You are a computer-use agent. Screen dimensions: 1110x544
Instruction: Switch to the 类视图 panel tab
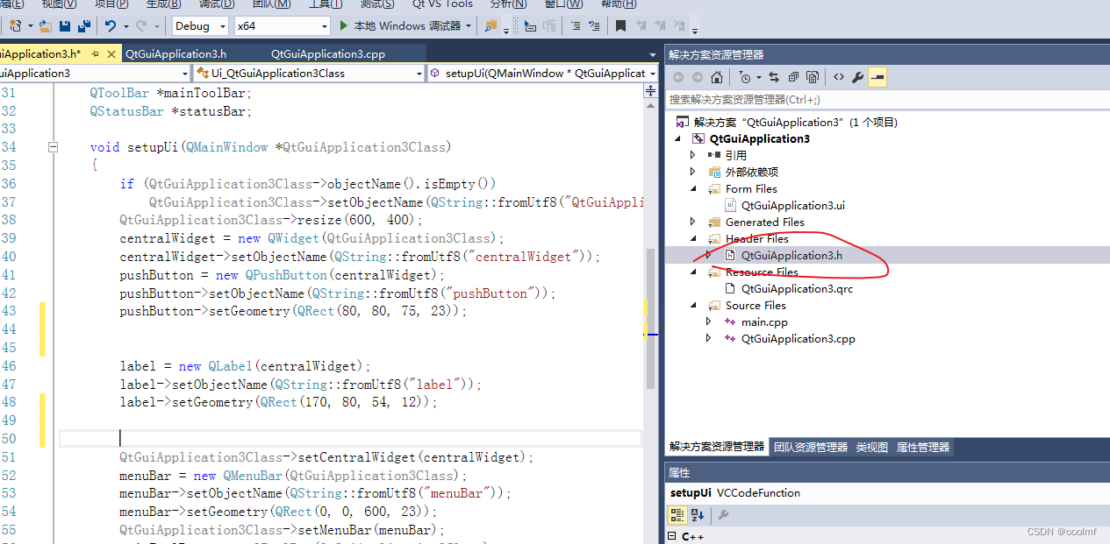[x=871, y=448]
